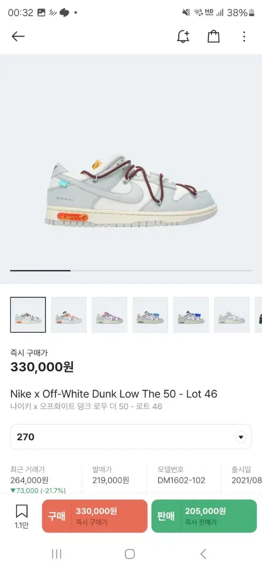Tap the red 구매 330,000원 buy button
Viewport: 262px width, 569px height.
point(95,516)
